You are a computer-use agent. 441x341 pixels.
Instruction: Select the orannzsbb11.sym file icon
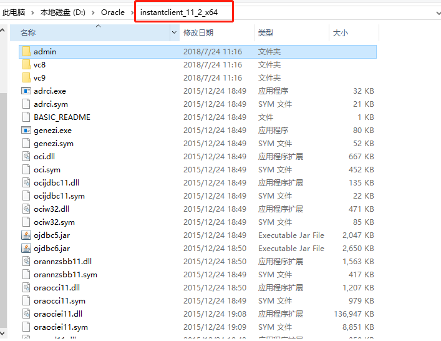[x=26, y=274]
